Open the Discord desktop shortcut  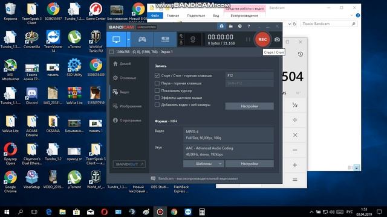pos(32,96)
